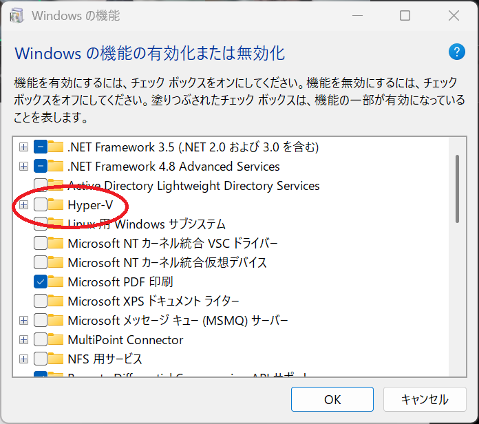Uncheck Microsoft PDF 印刷 checkbox
The height and width of the screenshot is (424, 479).
(x=41, y=282)
